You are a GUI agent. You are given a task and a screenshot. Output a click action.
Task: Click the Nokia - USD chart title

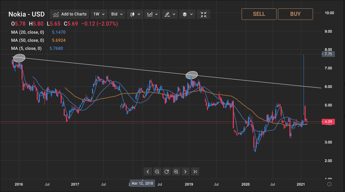[x=26, y=14]
